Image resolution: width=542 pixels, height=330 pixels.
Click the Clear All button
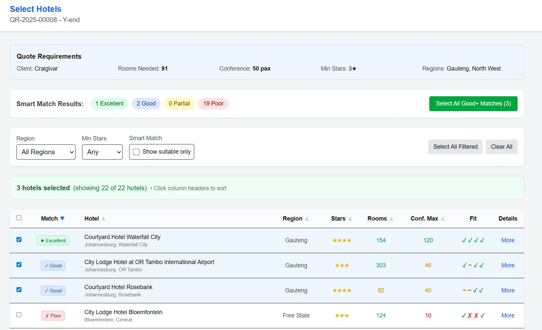[501, 147]
